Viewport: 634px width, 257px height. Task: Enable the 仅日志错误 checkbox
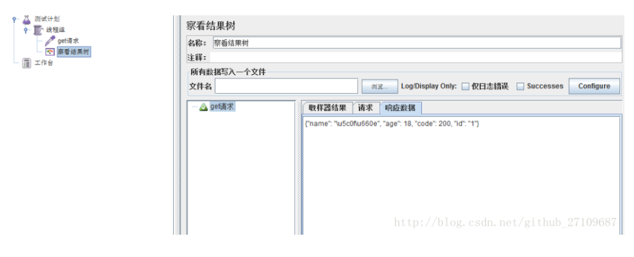coord(465,86)
